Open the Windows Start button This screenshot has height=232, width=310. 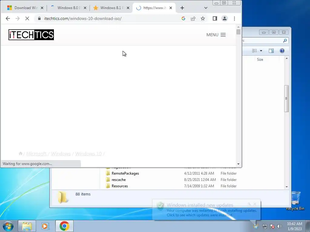click(8, 226)
